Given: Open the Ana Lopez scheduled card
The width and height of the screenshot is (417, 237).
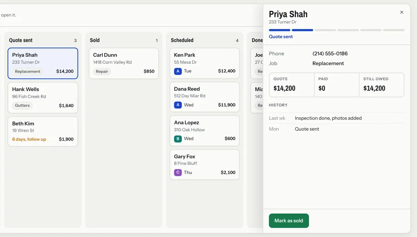Looking at the screenshot, I should (204, 131).
